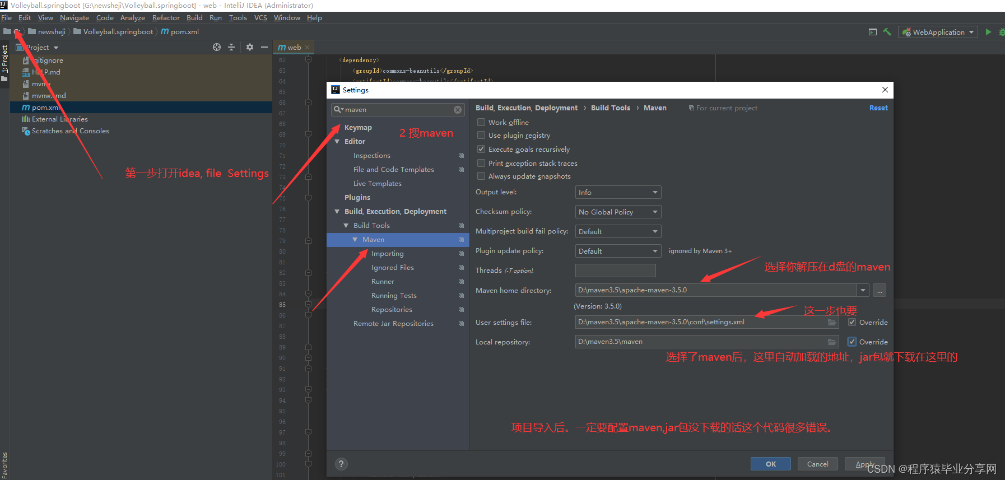Click the locate target crosshair icon in Project panel
Screen dimensions: 1005x480
pos(217,47)
